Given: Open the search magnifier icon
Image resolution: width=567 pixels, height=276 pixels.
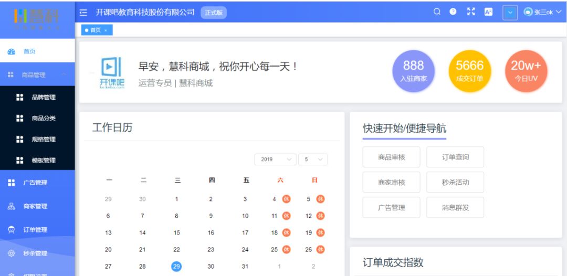Looking at the screenshot, I should coord(437,12).
